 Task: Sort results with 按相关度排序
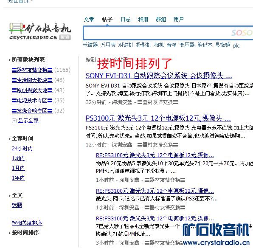(x=27, y=223)
